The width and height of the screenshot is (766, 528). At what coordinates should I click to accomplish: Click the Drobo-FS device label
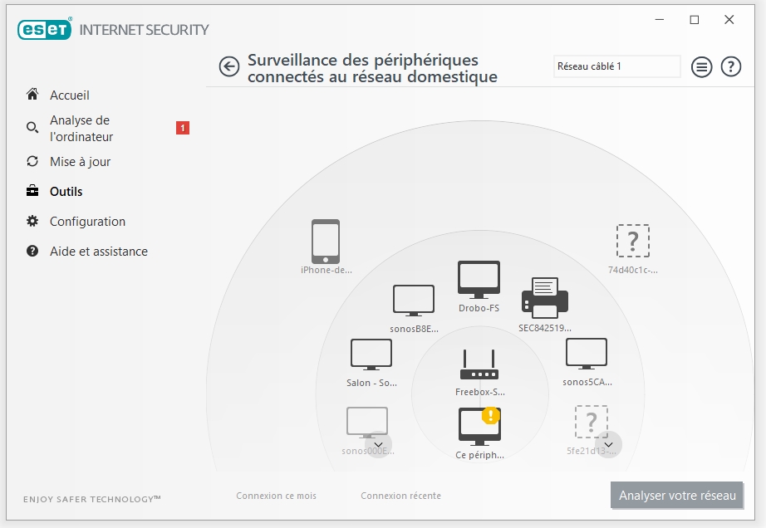pos(479,308)
